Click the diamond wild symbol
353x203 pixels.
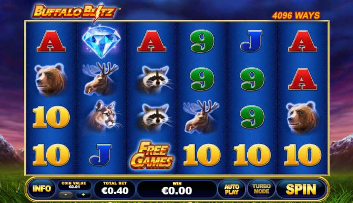tap(101, 41)
